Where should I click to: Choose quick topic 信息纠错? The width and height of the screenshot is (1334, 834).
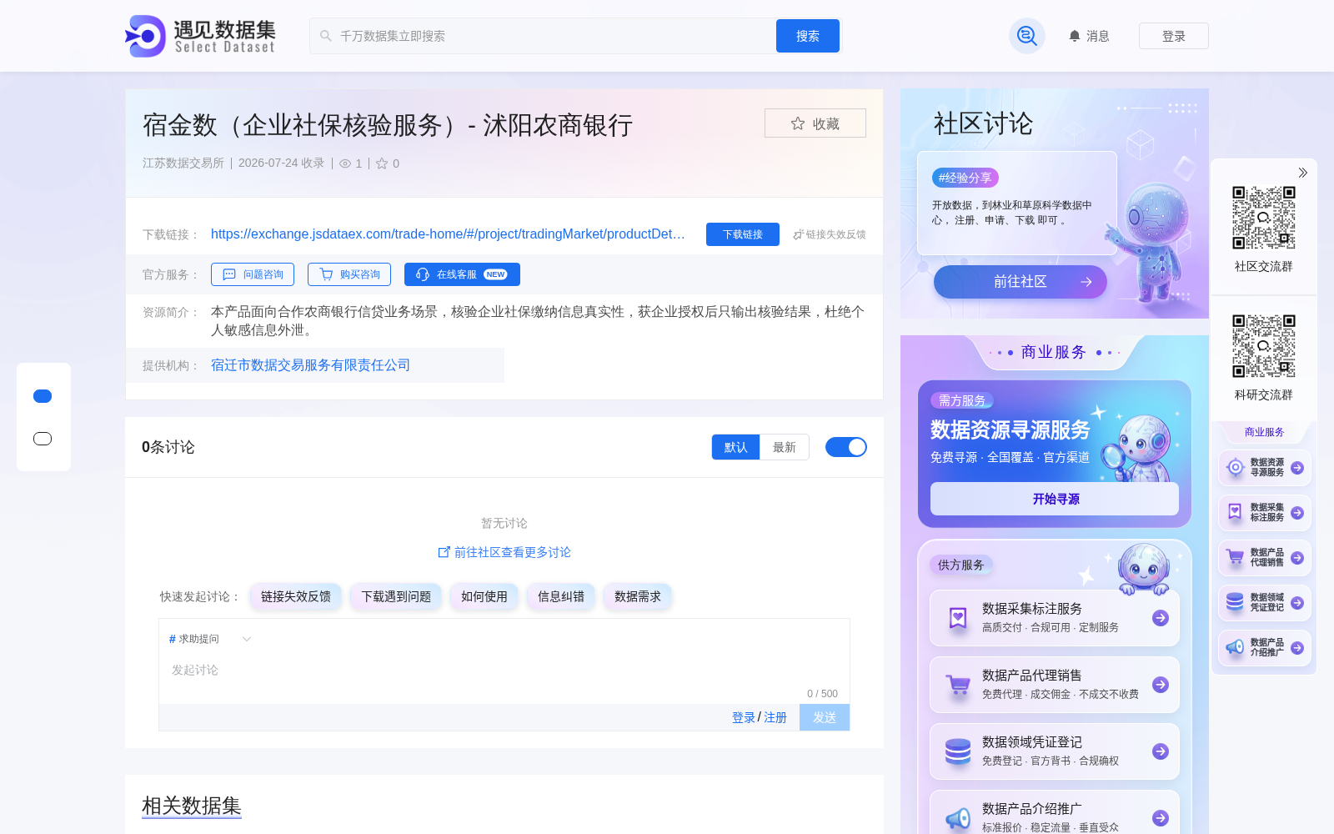point(561,596)
